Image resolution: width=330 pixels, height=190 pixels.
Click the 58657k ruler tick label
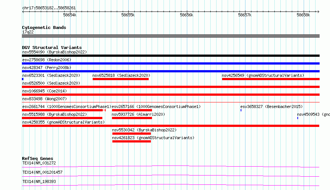coord(245,15)
